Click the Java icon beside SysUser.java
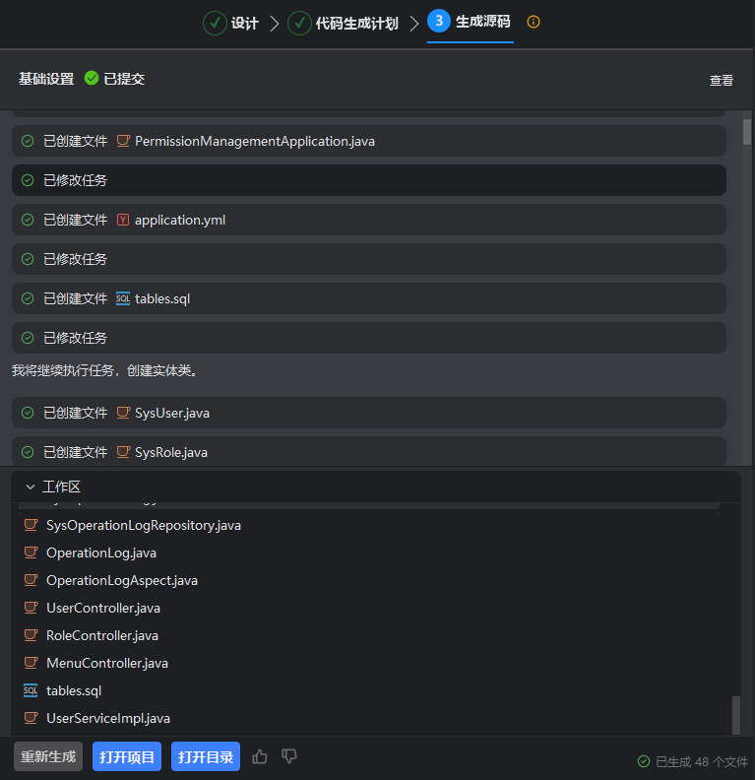 click(x=123, y=413)
